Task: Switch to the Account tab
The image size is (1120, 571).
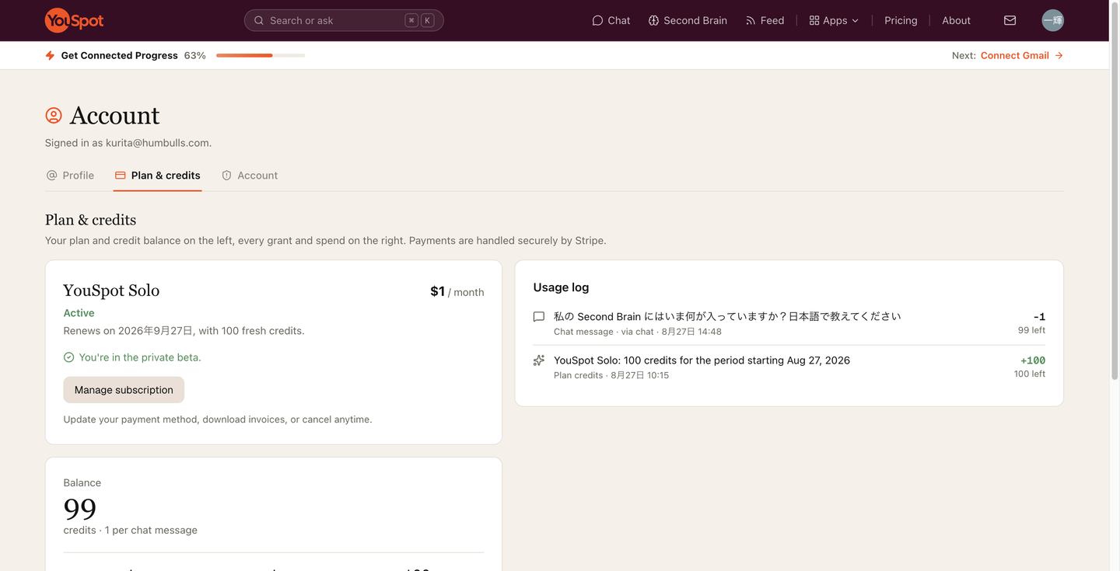Action: point(250,176)
